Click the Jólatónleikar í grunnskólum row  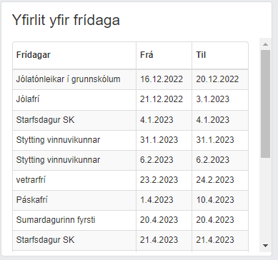130,79
